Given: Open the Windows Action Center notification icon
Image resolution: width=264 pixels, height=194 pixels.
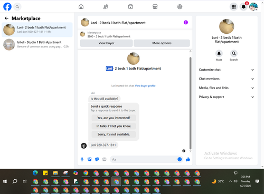Looking at the screenshot, I should (x=257, y=181).
